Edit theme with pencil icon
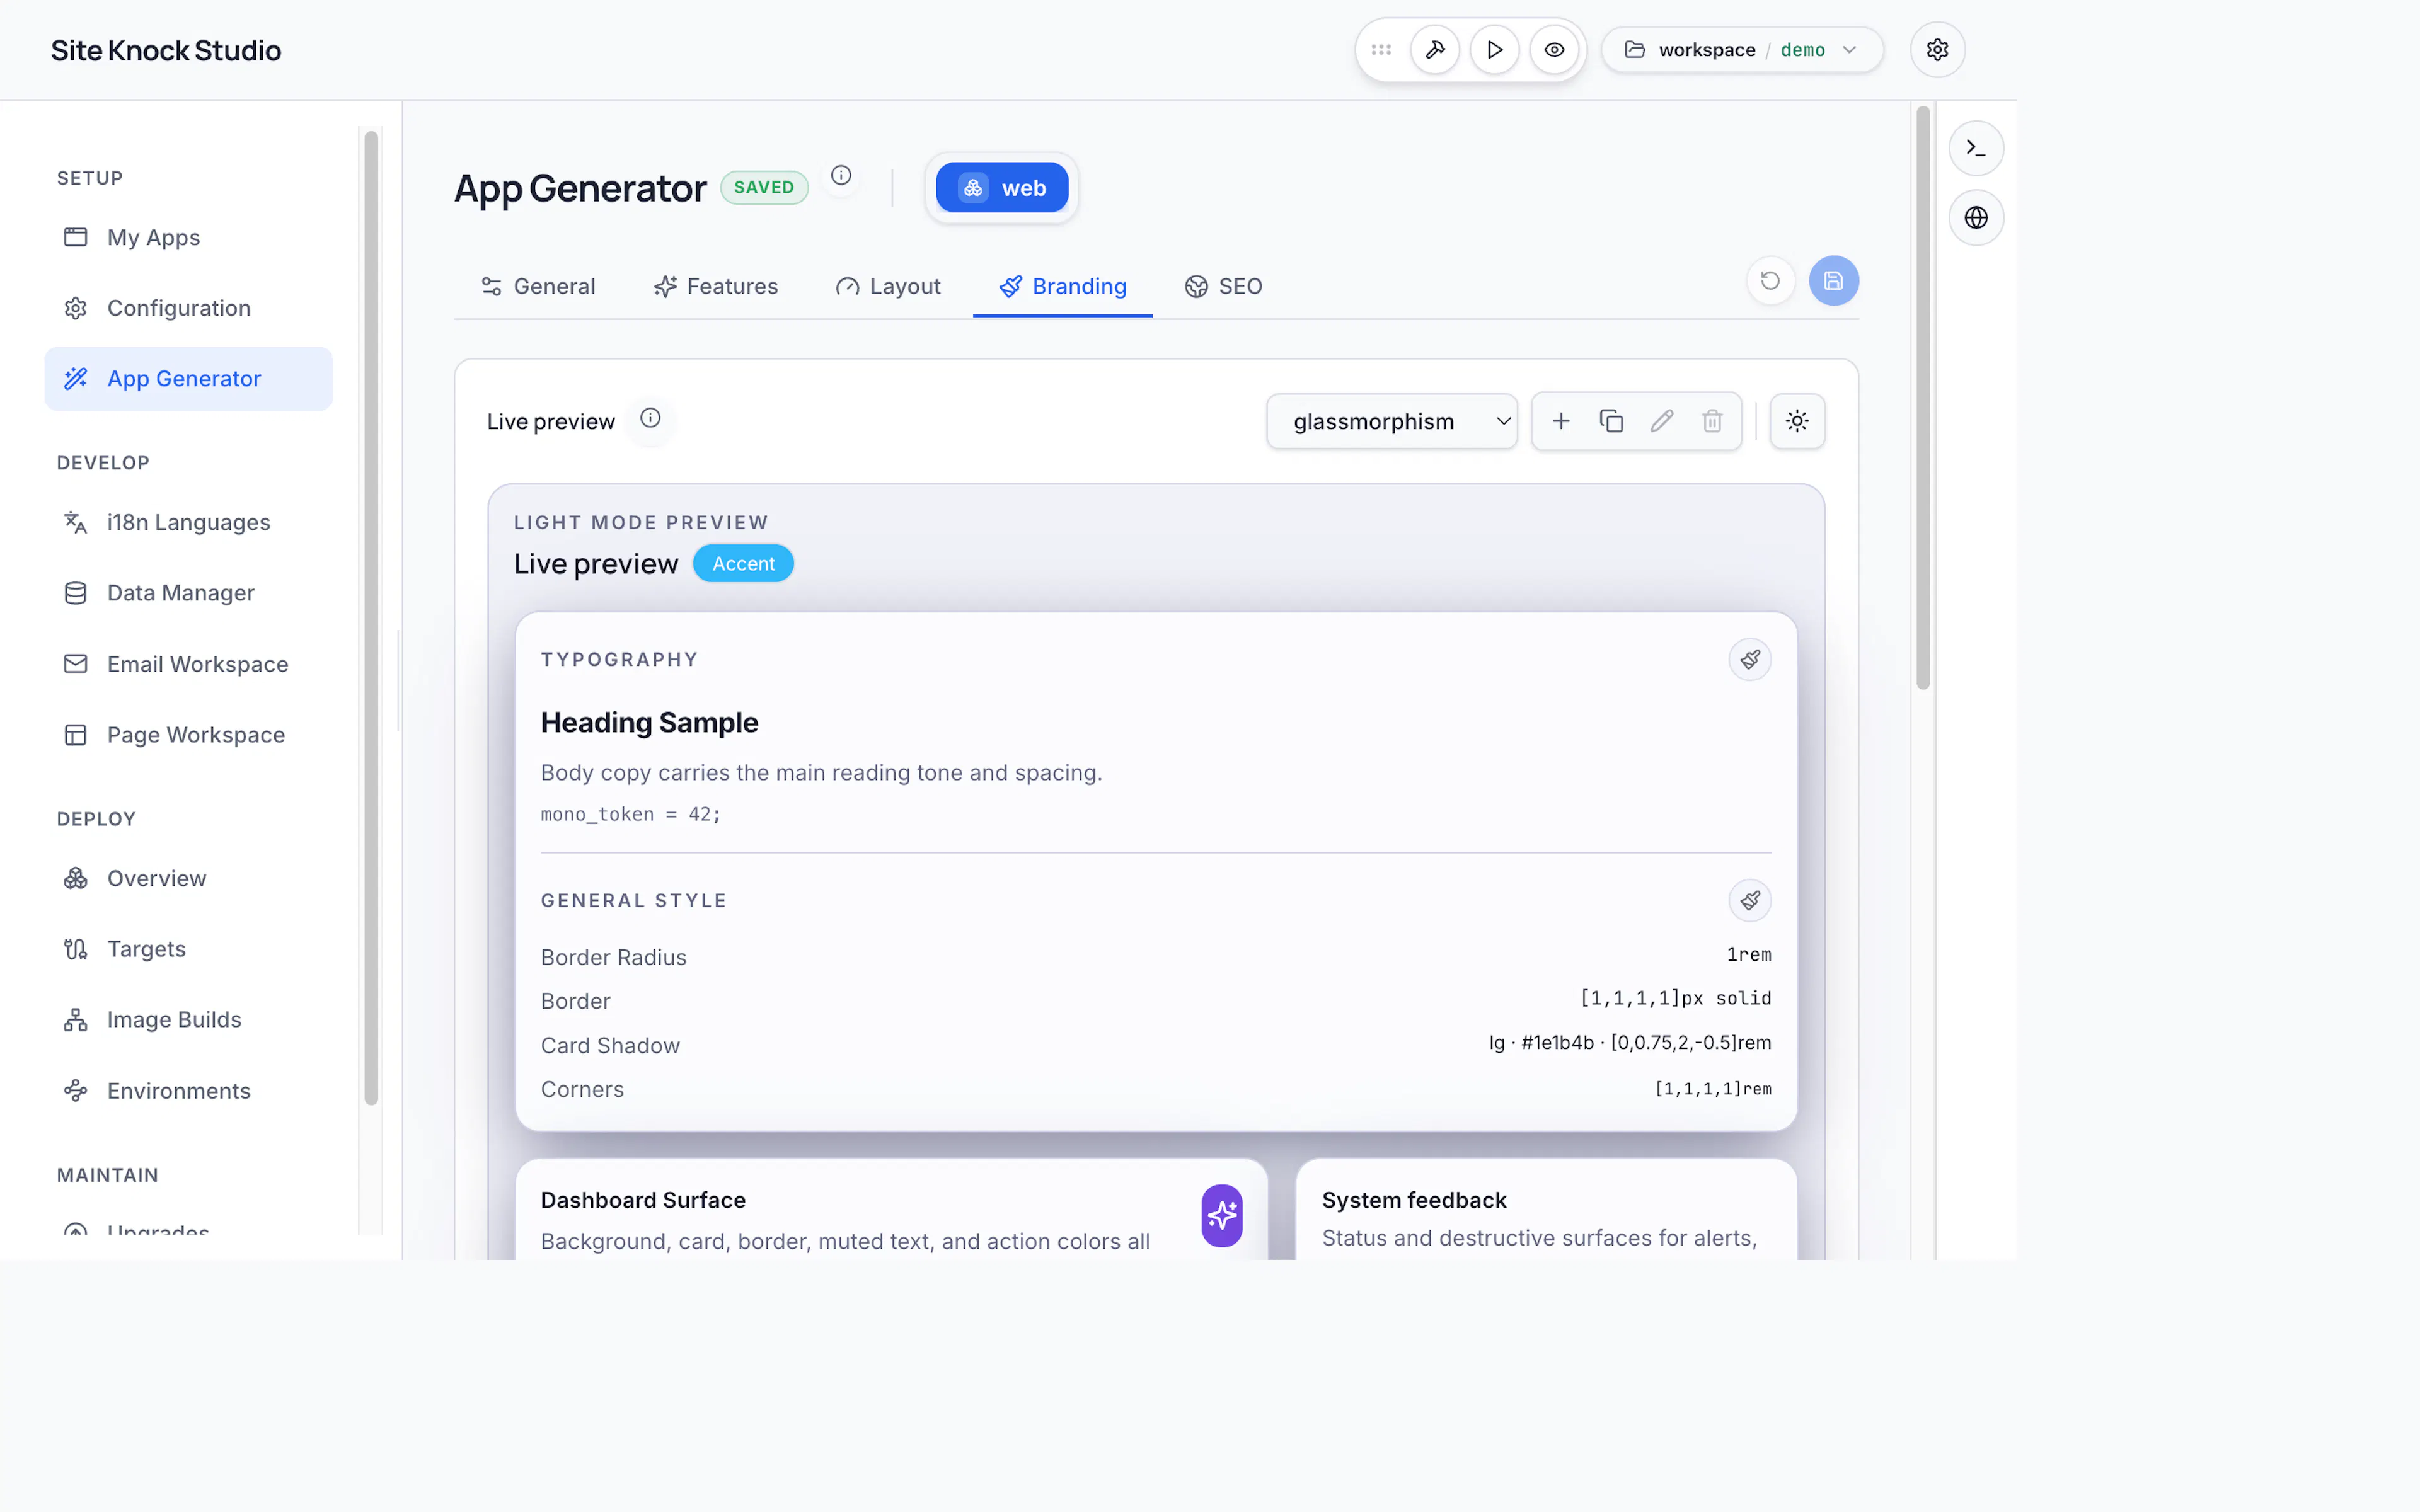 (x=1662, y=422)
